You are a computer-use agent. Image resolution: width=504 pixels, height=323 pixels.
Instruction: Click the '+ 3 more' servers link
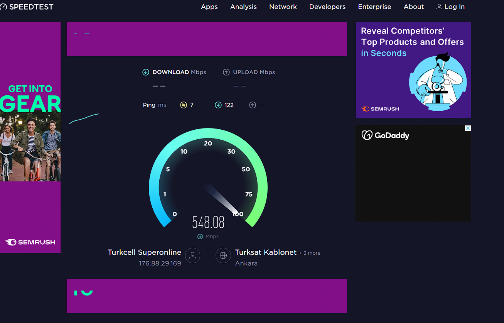click(310, 253)
